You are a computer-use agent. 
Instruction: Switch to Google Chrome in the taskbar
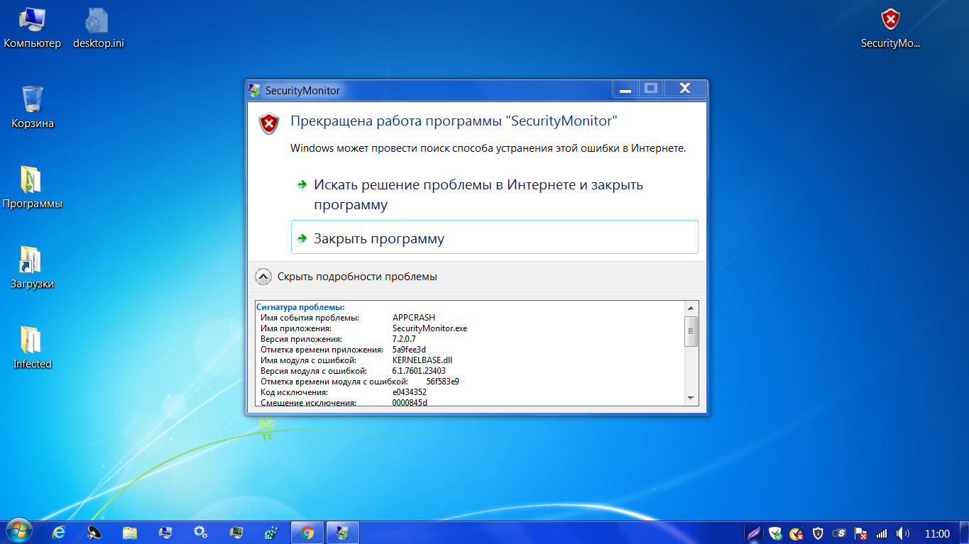[307, 533]
